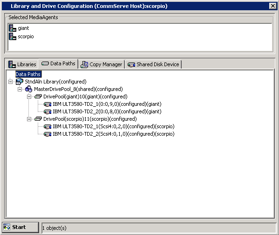This screenshot has height=235, width=279.
Task: Click drive icon for IBM ULT3580-TD2_2(Scsi4:0,1,0)
Action: tap(48, 134)
